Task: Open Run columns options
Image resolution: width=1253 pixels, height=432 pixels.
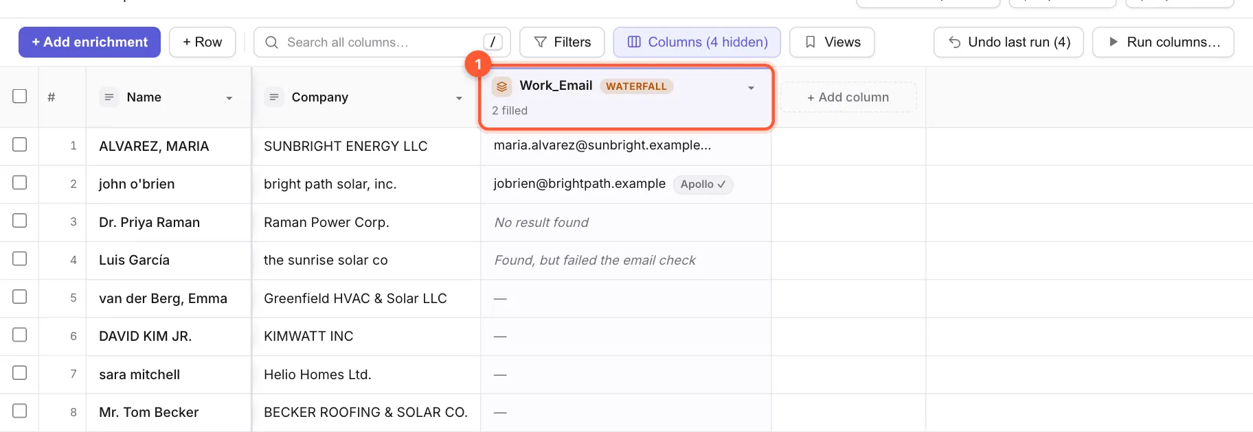Action: [x=1163, y=42]
